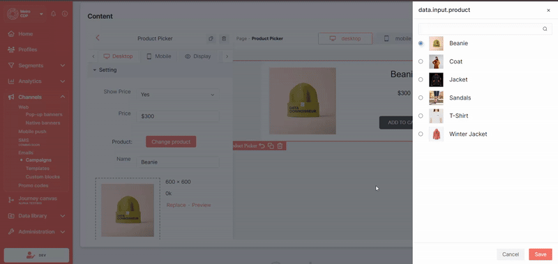Viewport: 558px width, 264px height.
Task: Click the beanie image in upload box
Action: click(x=128, y=210)
